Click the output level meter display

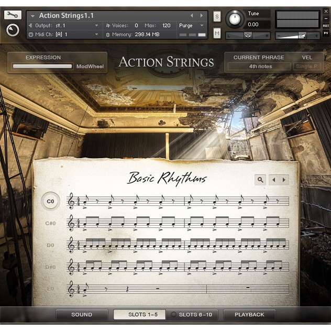coord(297,19)
